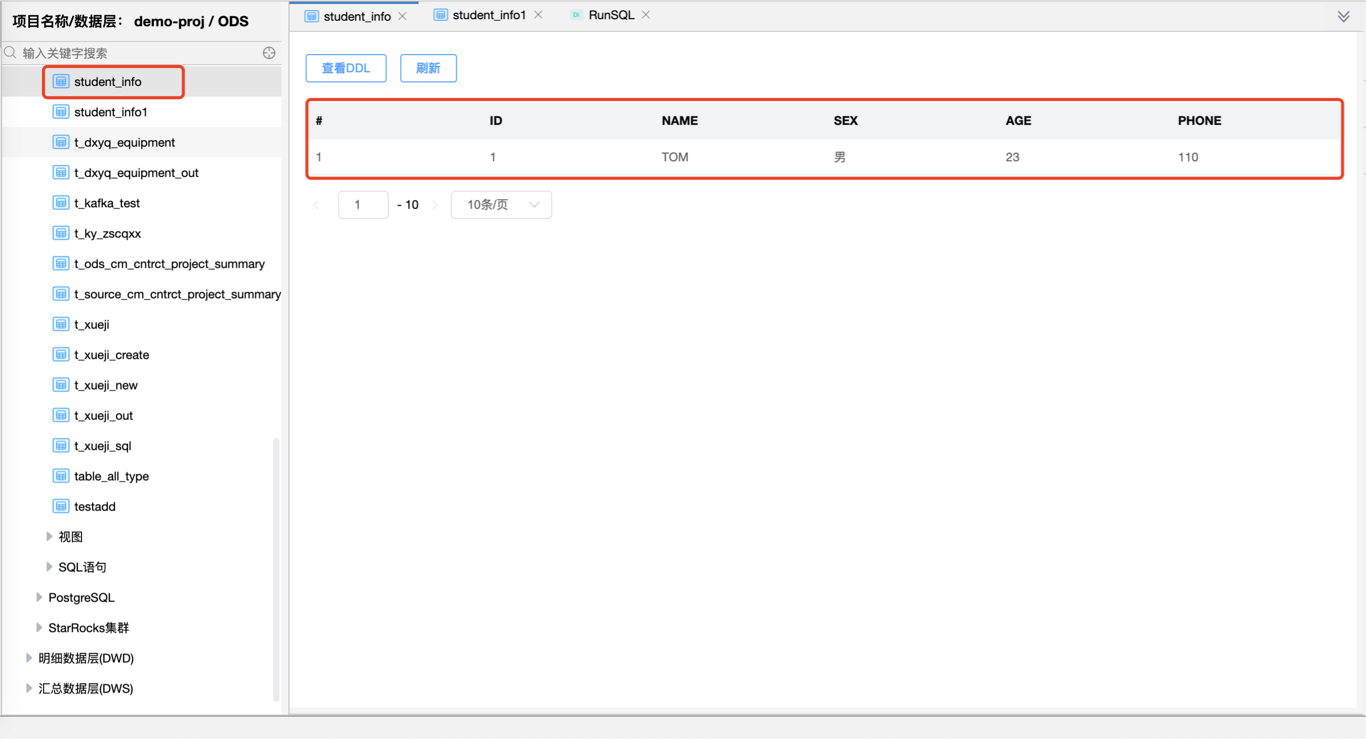Click inside the page number input field

363,205
